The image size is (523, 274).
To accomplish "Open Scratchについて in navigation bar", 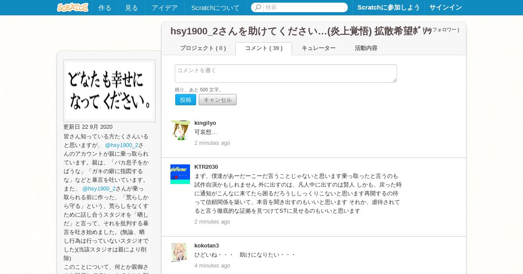I will [x=215, y=7].
